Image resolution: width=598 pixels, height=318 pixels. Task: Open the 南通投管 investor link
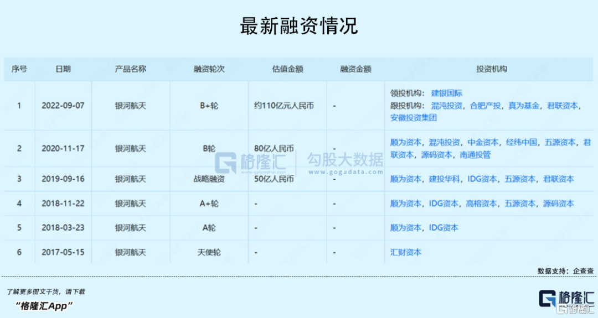coord(475,155)
